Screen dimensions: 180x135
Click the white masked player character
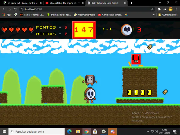click(x=90, y=95)
